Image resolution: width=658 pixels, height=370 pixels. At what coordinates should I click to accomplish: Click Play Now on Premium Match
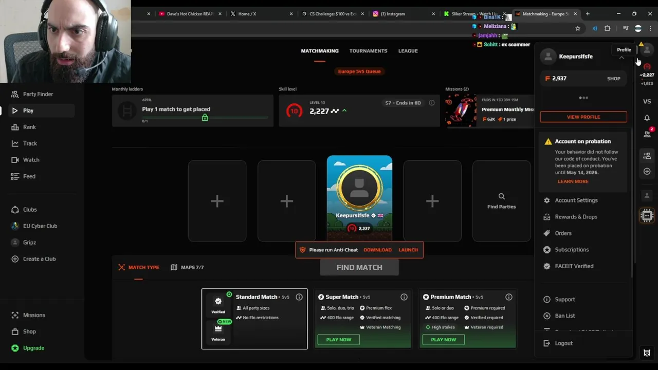pyautogui.click(x=444, y=340)
